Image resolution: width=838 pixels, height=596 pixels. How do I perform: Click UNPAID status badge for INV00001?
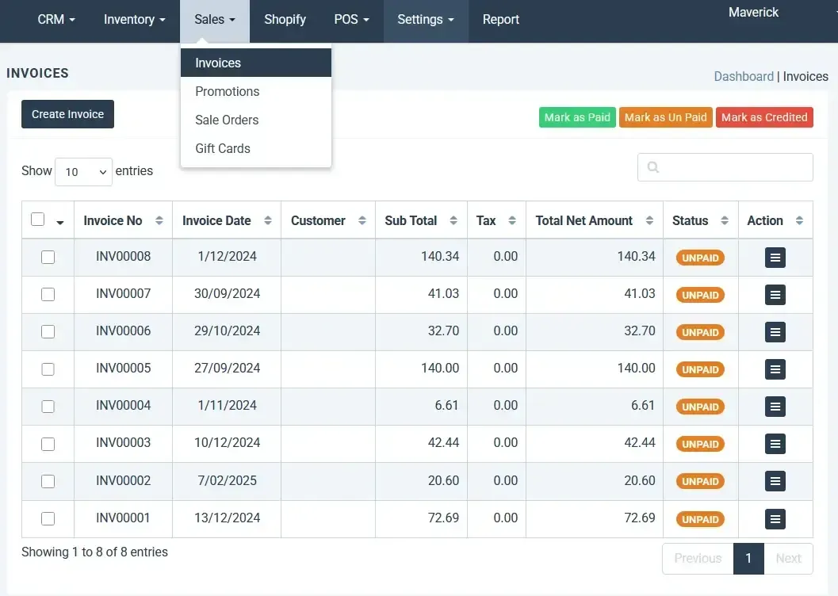tap(700, 520)
